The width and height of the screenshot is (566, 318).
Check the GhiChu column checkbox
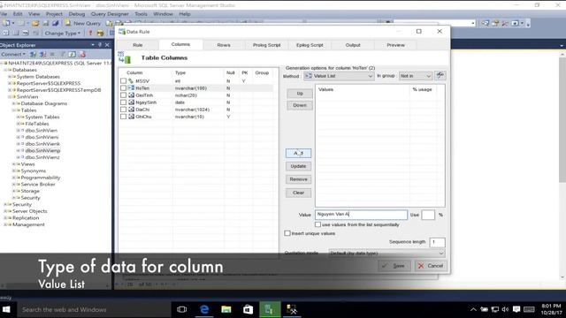coord(124,117)
